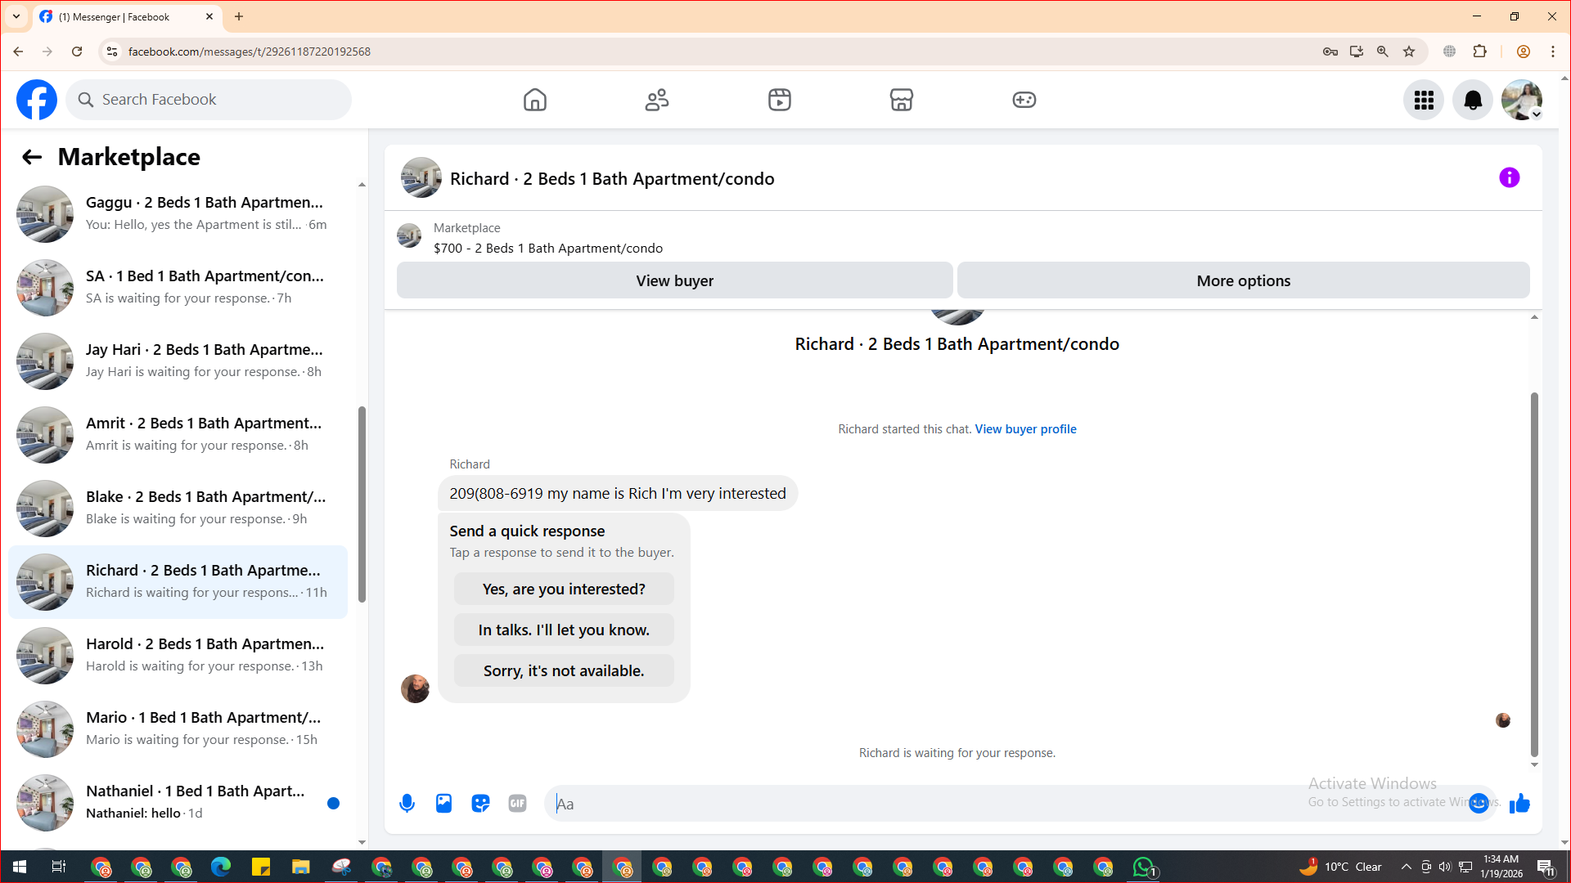Open the browser Extensions puzzle icon
This screenshot has height=883, width=1571.
pos(1479,52)
